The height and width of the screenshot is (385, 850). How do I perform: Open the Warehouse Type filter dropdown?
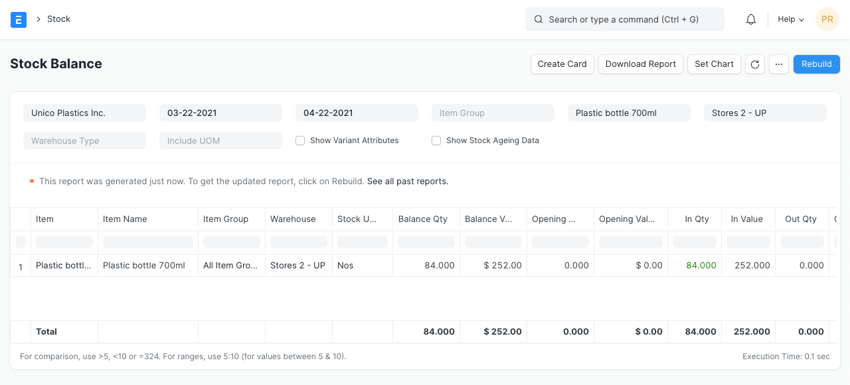point(84,140)
